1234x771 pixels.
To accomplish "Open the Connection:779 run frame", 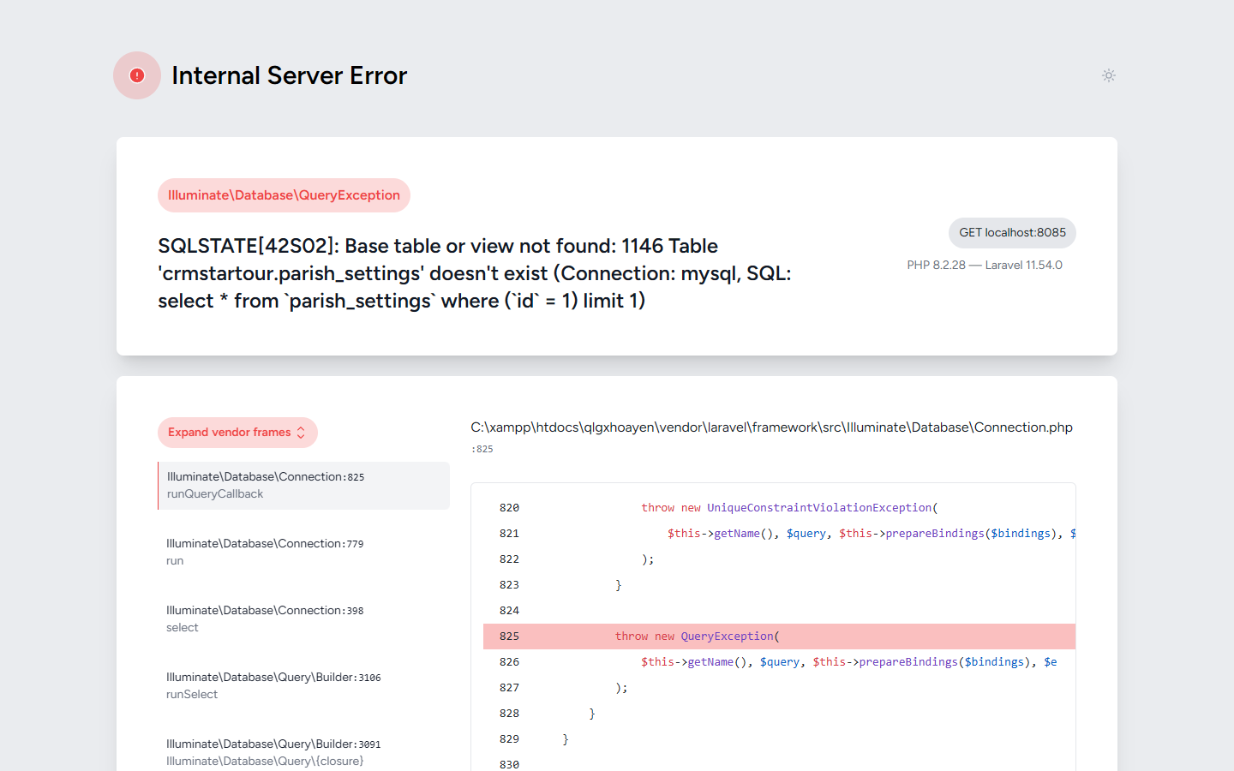I will pyautogui.click(x=304, y=553).
